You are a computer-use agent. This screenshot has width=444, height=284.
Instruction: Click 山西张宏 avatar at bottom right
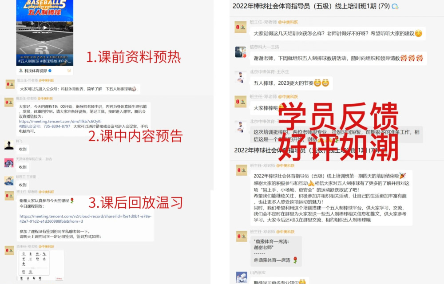[x=242, y=277]
